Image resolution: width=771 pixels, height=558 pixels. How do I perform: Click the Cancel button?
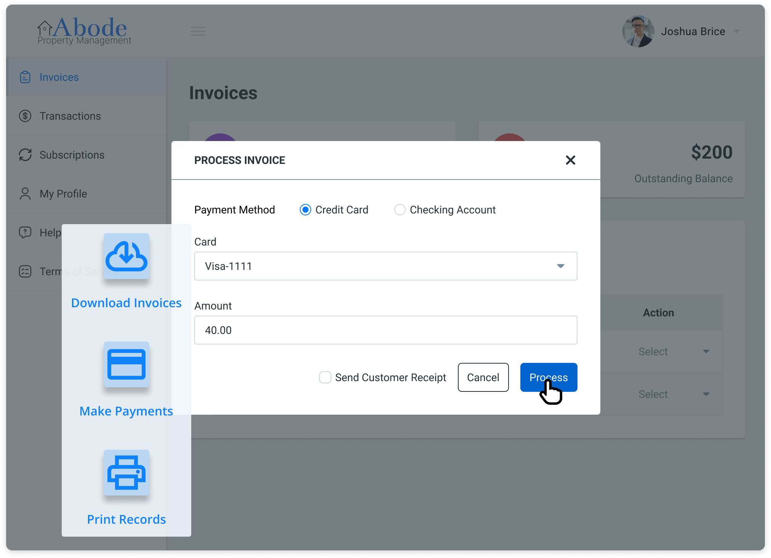tap(483, 377)
